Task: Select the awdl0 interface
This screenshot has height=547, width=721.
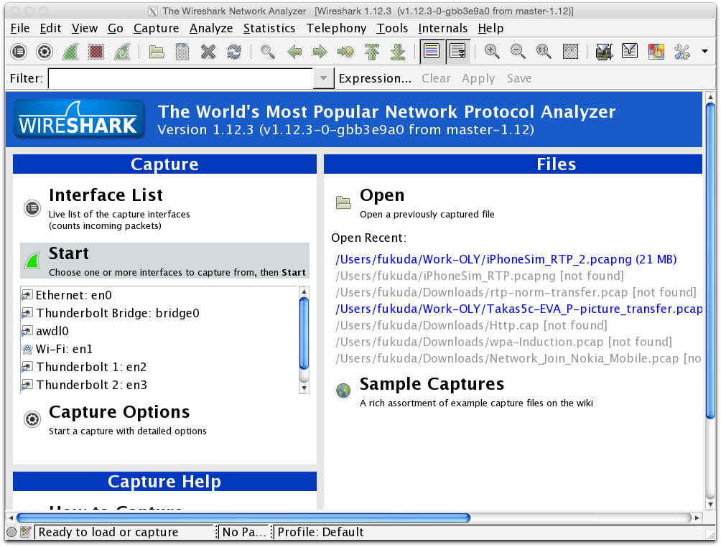Action: [x=52, y=331]
